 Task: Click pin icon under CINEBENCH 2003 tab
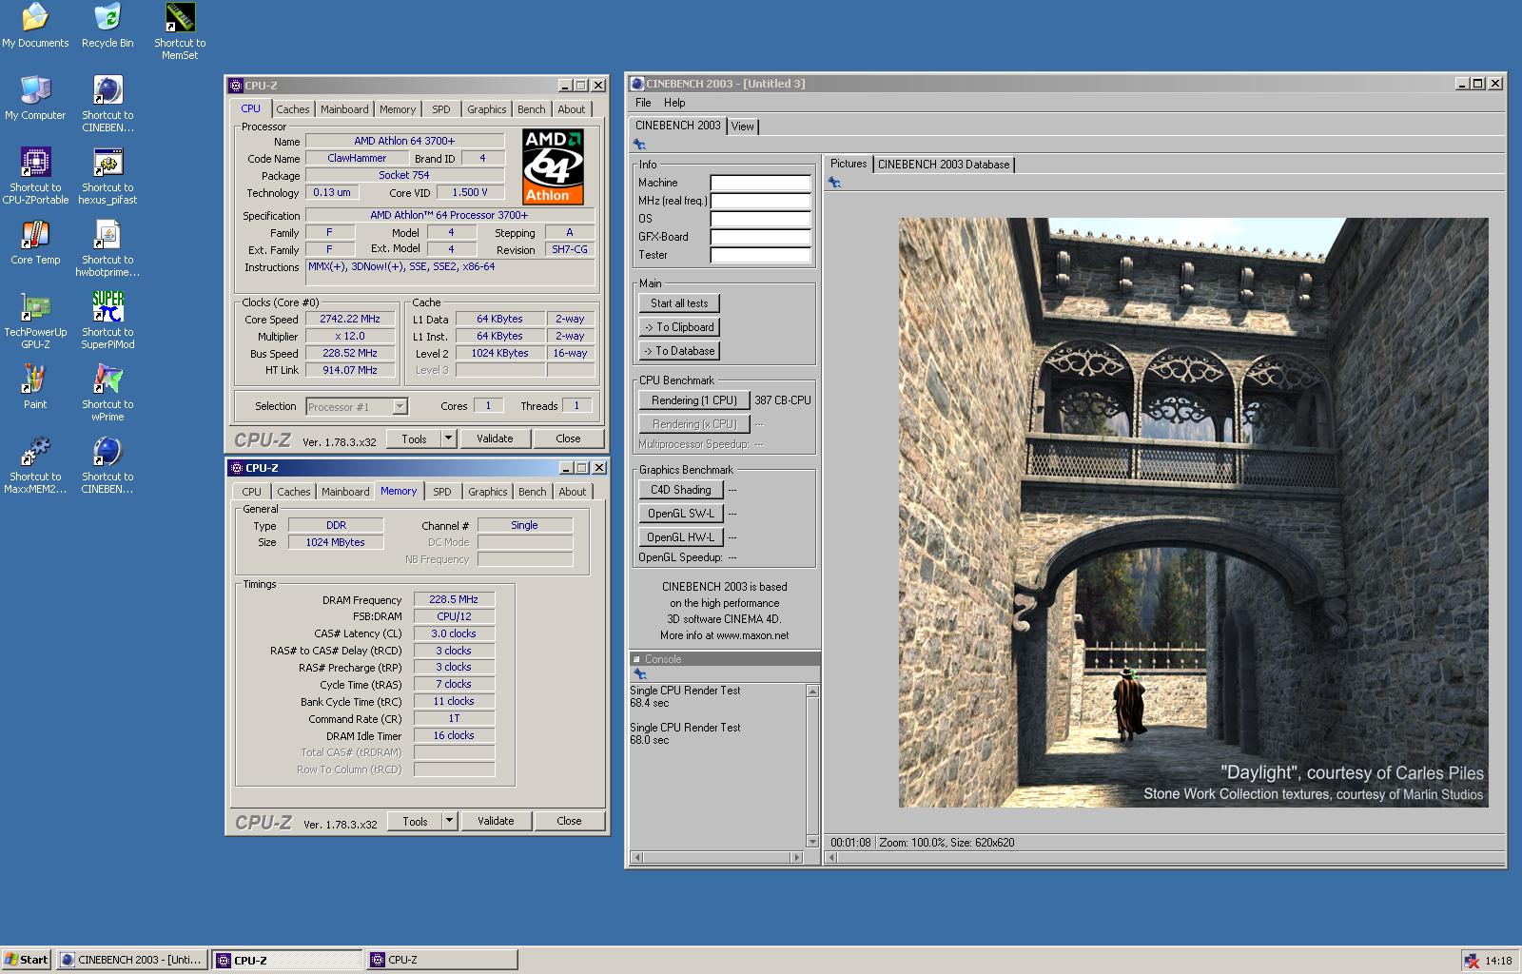pyautogui.click(x=639, y=145)
